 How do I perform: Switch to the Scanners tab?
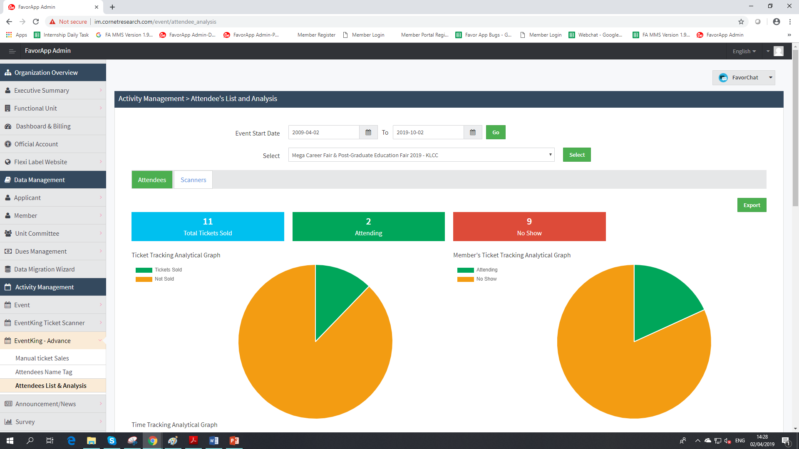pyautogui.click(x=193, y=180)
